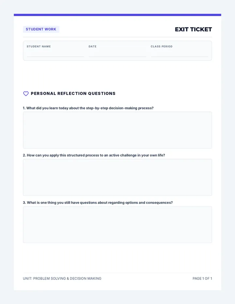Click the answer box for question 2
The height and width of the screenshot is (304, 235).
click(x=117, y=177)
